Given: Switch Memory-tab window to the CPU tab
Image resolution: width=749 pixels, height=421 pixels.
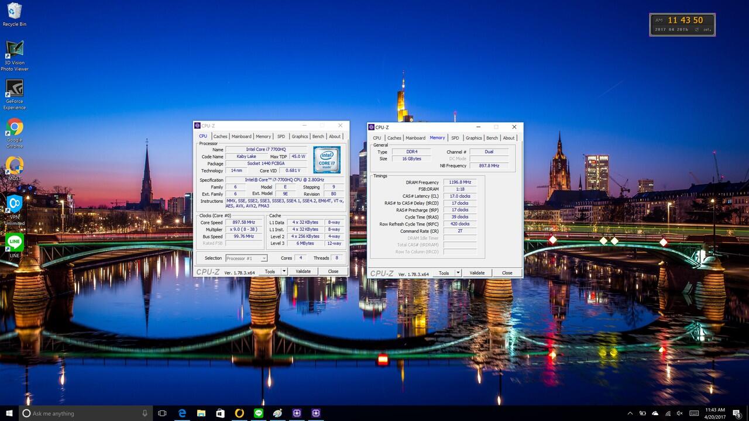Looking at the screenshot, I should point(377,138).
